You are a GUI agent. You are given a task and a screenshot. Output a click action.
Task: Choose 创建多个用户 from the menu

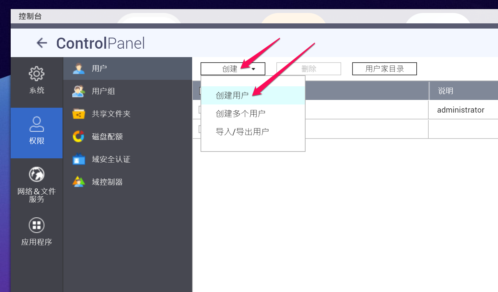(x=253, y=114)
